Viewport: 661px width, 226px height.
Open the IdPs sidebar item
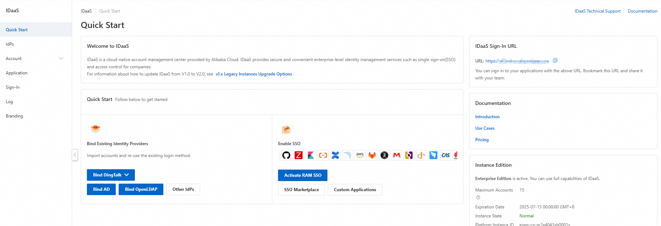pos(36,44)
